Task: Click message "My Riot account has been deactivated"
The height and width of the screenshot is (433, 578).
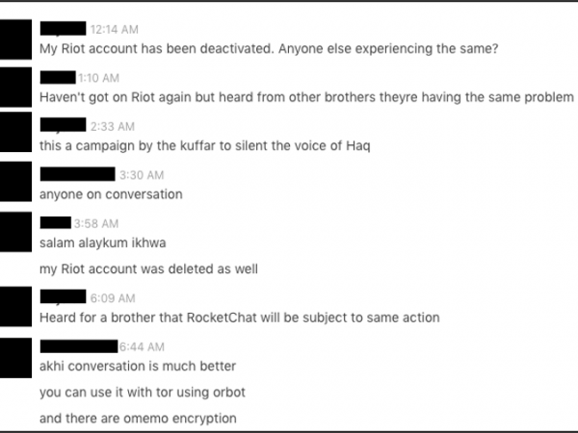Action: (269, 49)
